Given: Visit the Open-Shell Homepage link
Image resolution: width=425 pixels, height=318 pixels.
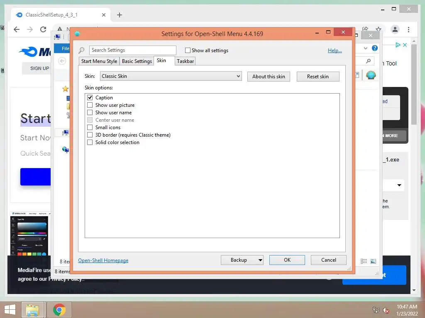Looking at the screenshot, I should coord(103,260).
